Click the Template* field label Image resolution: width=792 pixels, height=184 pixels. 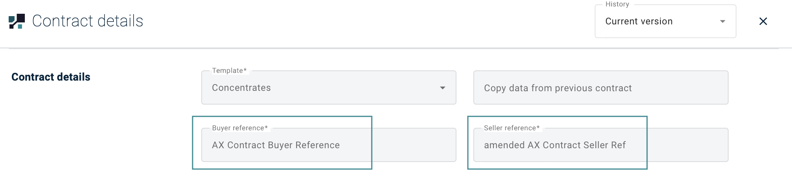[229, 71]
